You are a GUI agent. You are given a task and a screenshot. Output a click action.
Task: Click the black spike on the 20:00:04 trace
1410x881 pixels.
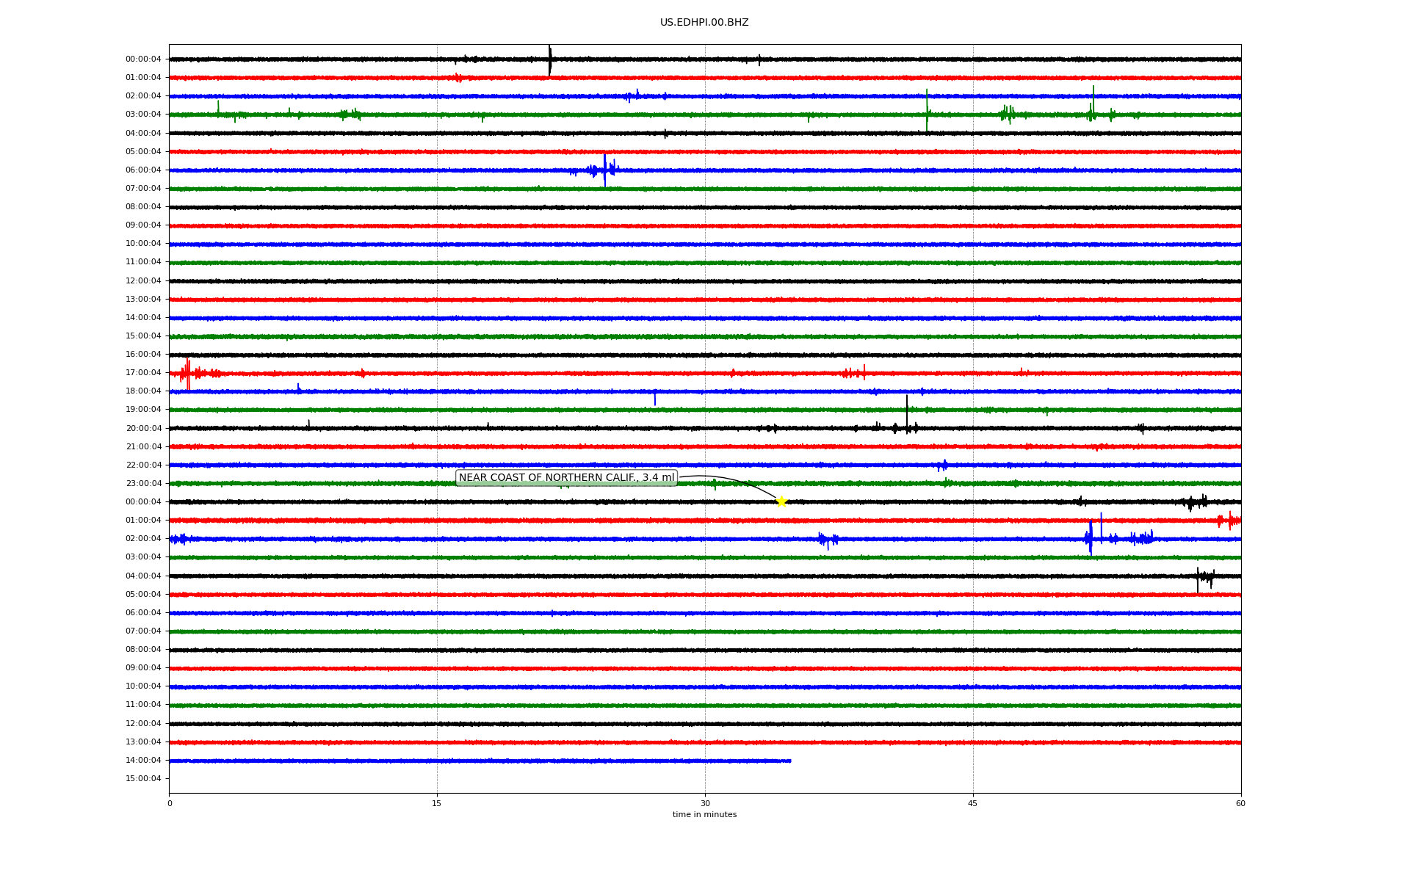[907, 416]
